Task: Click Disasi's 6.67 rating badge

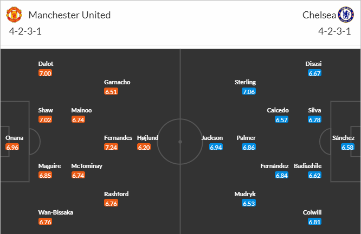Action: point(314,73)
